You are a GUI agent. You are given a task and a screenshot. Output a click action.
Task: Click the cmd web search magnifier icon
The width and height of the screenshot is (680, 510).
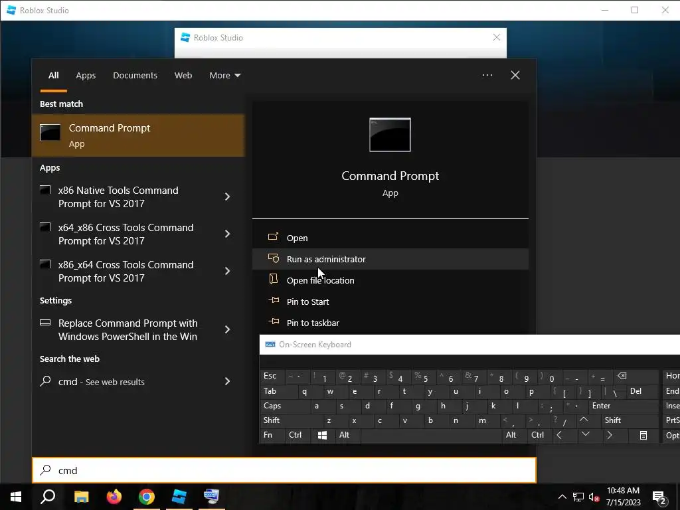tap(45, 381)
